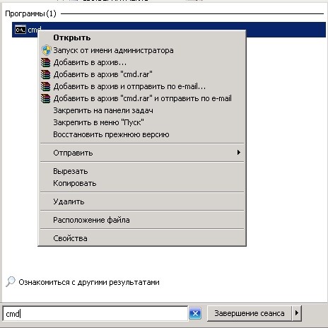Choose Удалить in the context menu
This screenshot has width=328, height=328.
click(x=142, y=201)
